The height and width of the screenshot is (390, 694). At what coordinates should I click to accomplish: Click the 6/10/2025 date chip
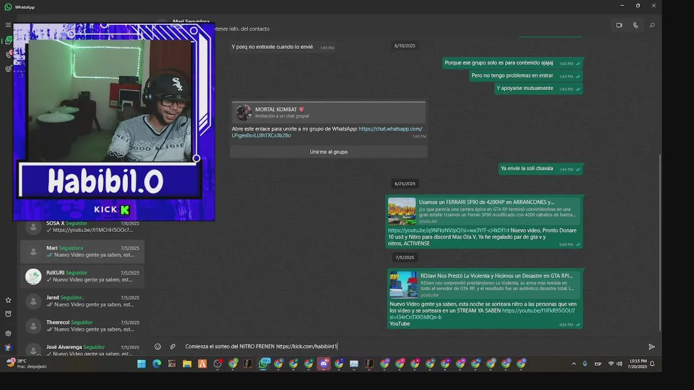(405, 46)
